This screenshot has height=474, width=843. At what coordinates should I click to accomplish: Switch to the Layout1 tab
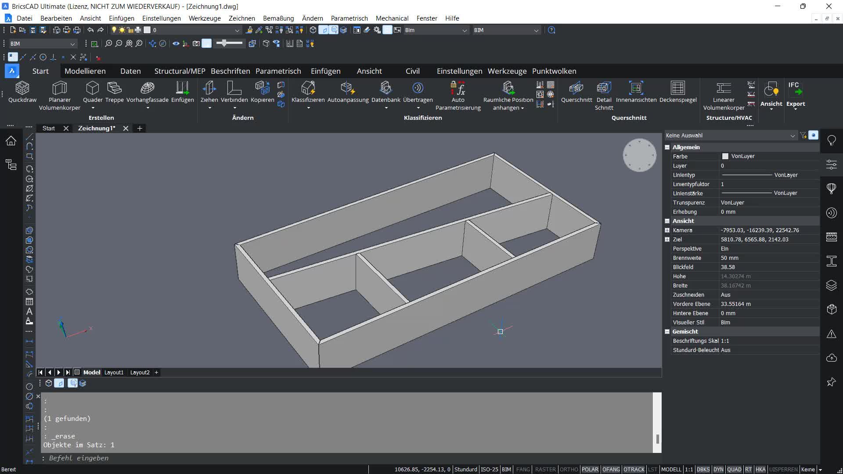(114, 372)
